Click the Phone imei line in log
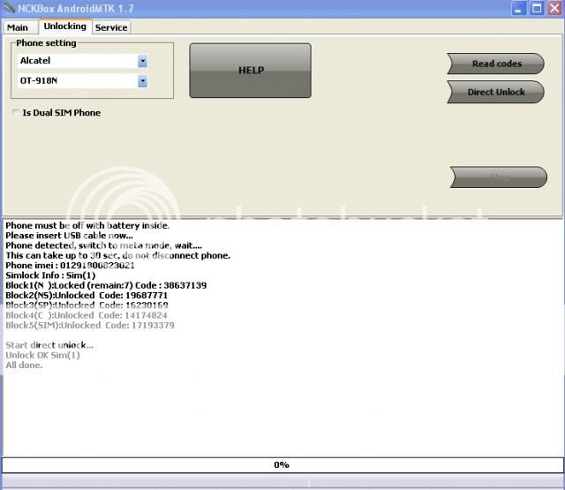 (70, 266)
